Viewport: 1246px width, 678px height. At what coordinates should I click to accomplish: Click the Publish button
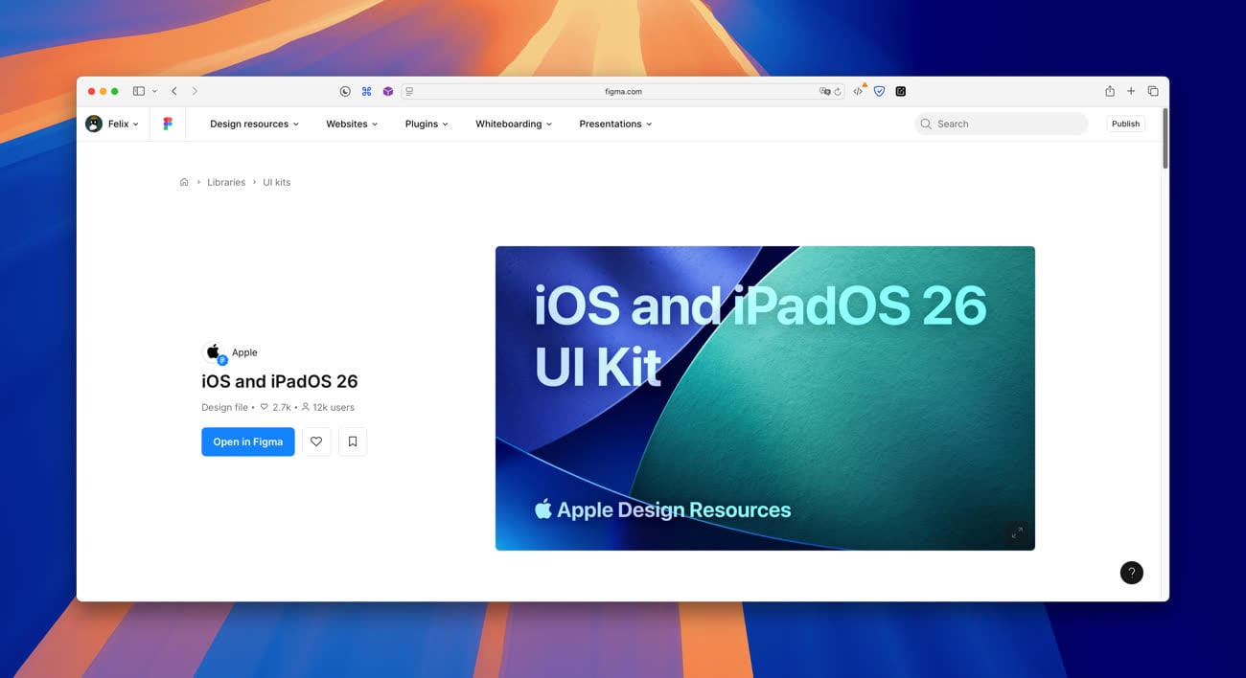1125,124
